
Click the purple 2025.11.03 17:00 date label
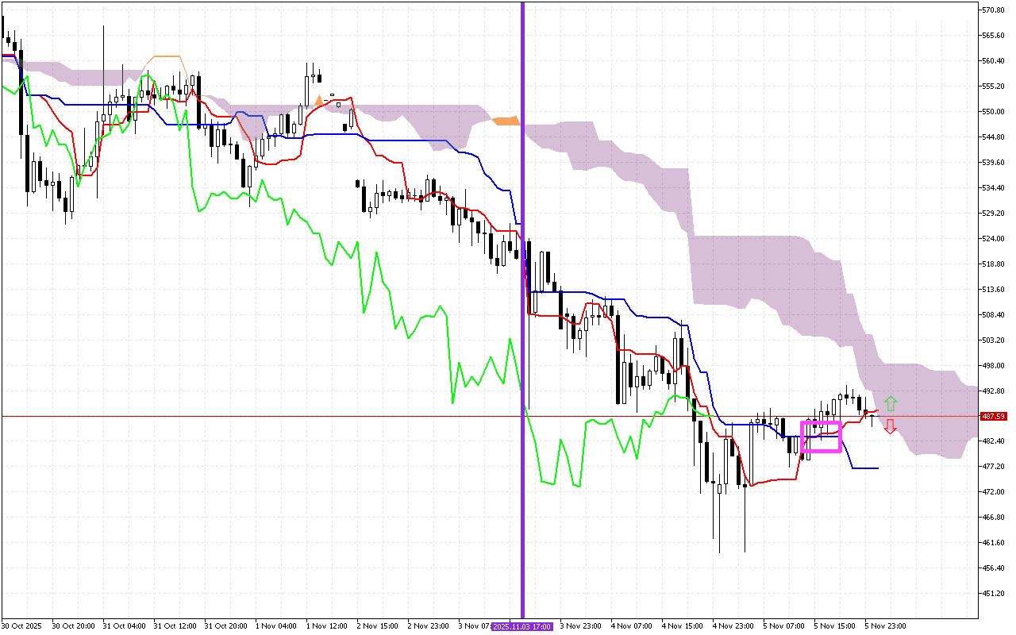click(522, 626)
